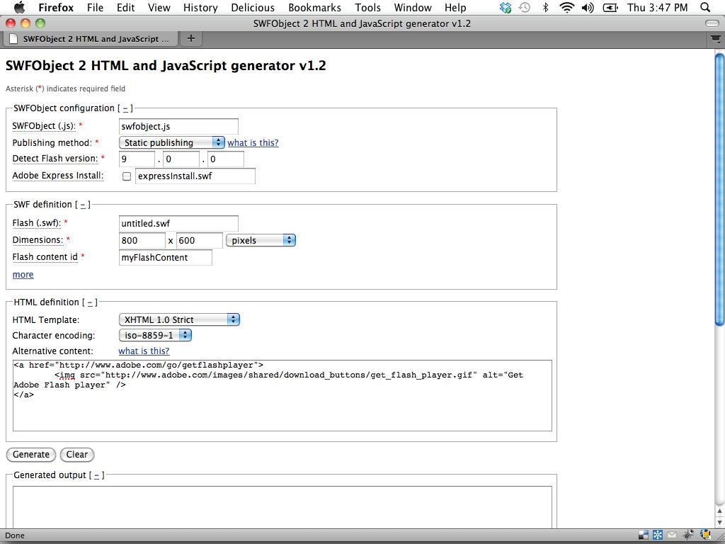This screenshot has height=544, width=725.
Task: Open the Tools menu
Action: (x=367, y=7)
